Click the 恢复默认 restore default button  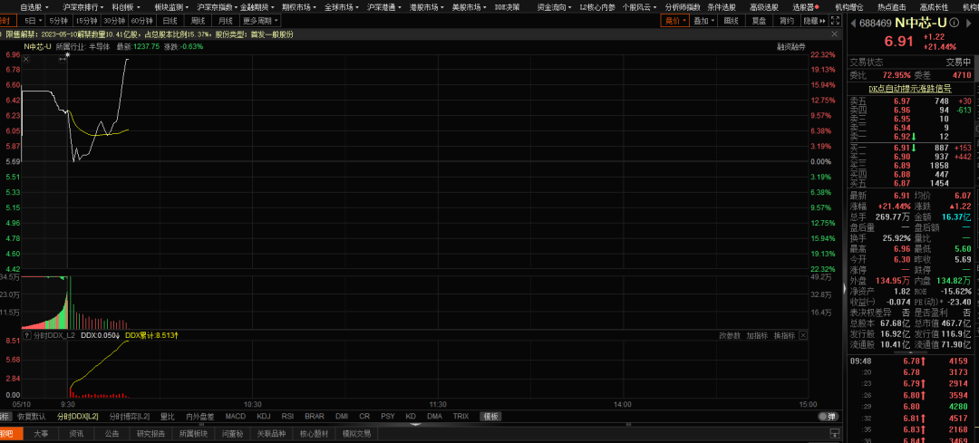tap(31, 416)
